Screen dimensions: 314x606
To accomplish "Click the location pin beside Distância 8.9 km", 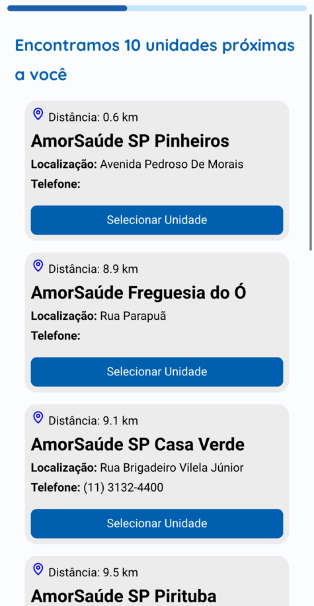I will coord(38,266).
